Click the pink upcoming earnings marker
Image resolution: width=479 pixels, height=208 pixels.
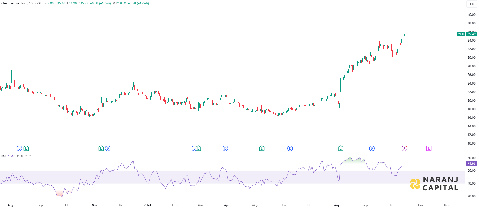pos(429,148)
